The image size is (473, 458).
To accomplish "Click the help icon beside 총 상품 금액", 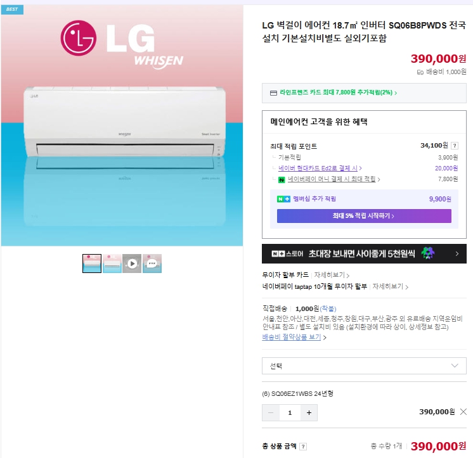I will coord(303,447).
